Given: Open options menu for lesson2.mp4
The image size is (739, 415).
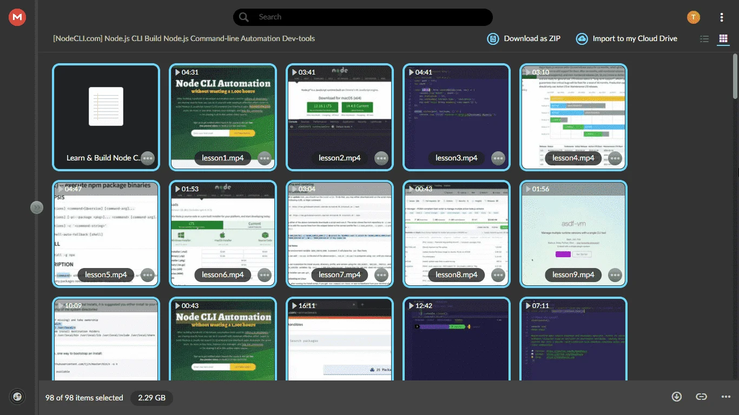Looking at the screenshot, I should [381, 158].
